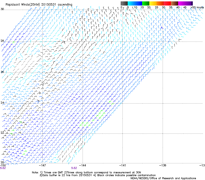Screen dimensions: 205x180
Task: Click the green 15-20 knots legend segment
Action: click(146, 3)
